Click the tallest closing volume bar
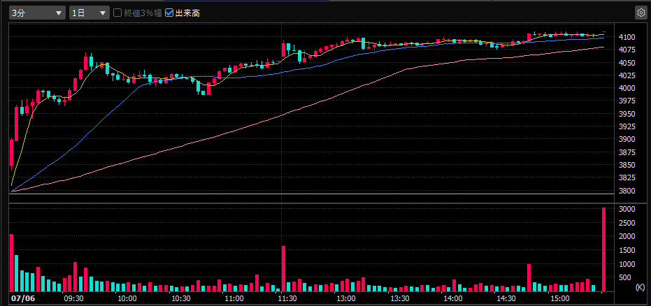Screen dimensions: 651x306 pyautogui.click(x=603, y=249)
